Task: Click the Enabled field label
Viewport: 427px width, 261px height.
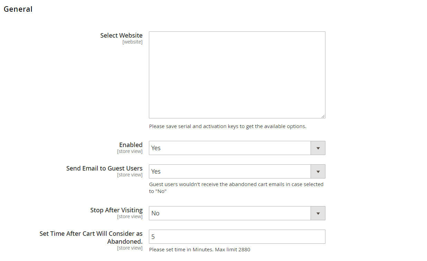Action: [131, 145]
